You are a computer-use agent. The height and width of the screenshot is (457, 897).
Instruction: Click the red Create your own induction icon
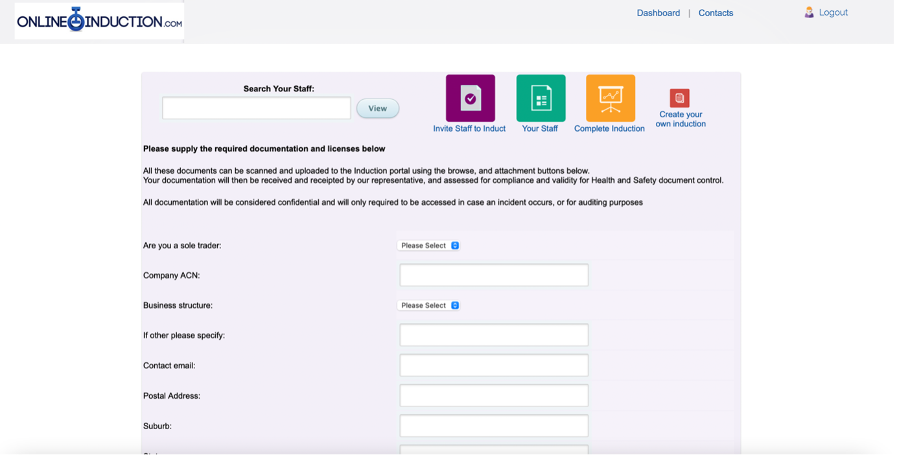tap(679, 98)
